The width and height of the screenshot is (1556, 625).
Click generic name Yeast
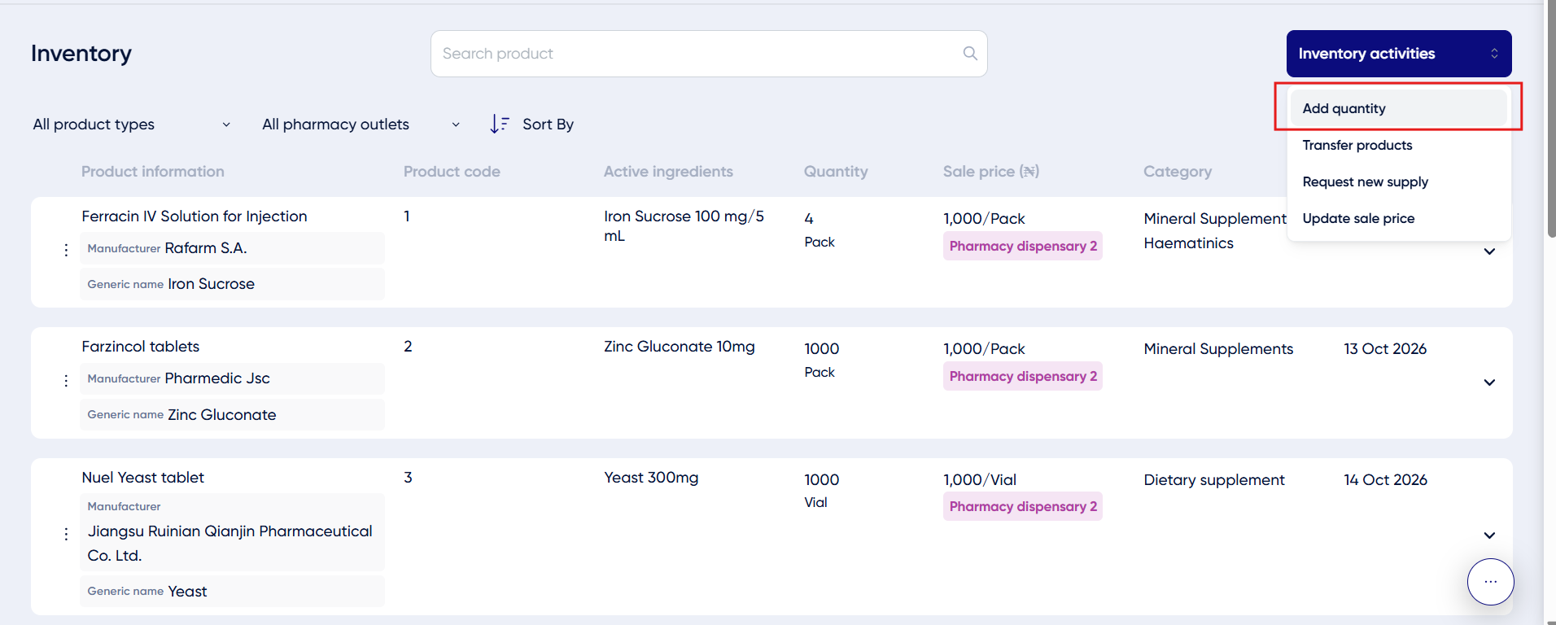point(187,592)
